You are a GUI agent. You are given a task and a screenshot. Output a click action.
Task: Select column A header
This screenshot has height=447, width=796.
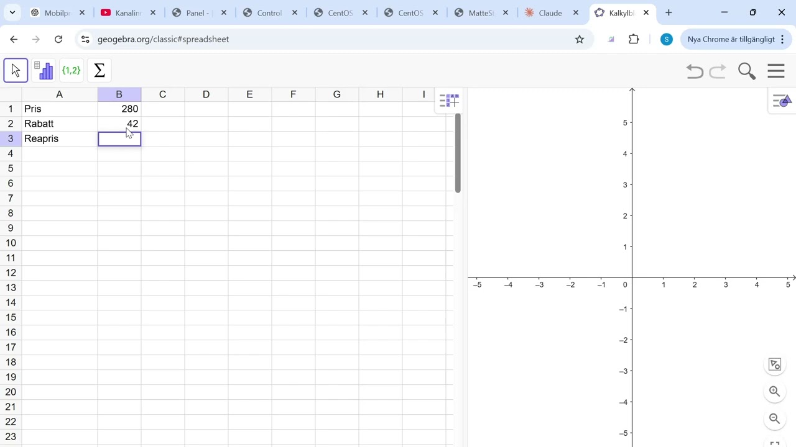(x=59, y=94)
